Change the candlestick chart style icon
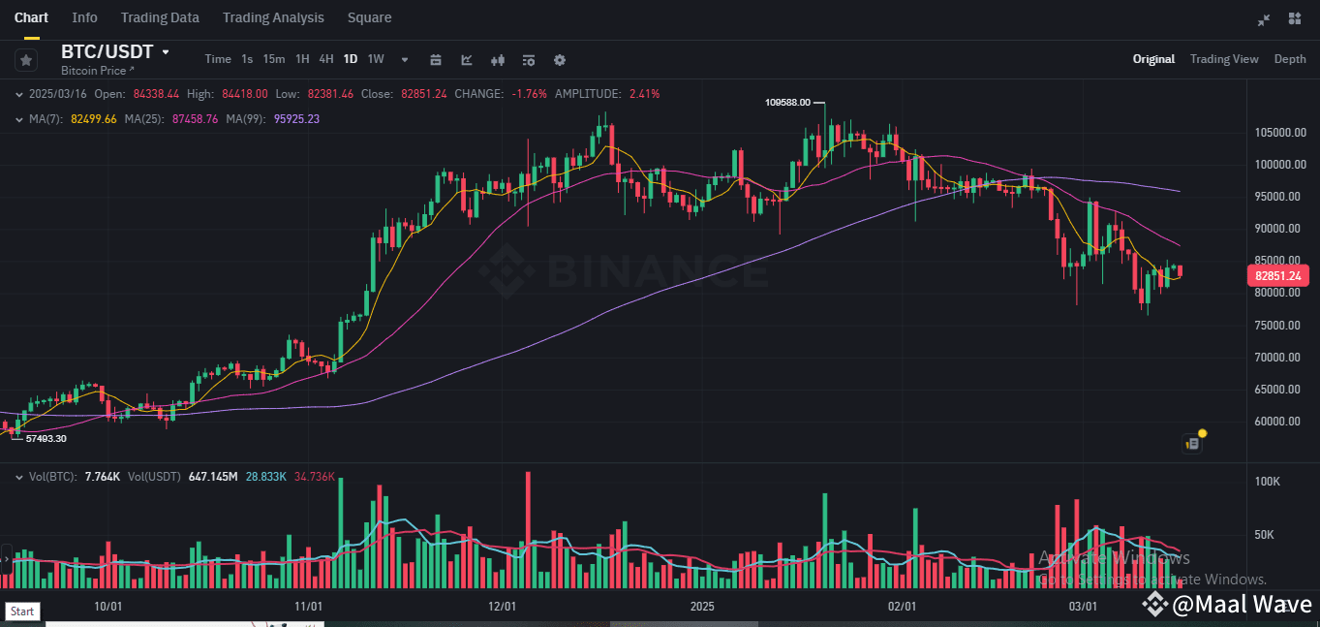 coord(498,59)
